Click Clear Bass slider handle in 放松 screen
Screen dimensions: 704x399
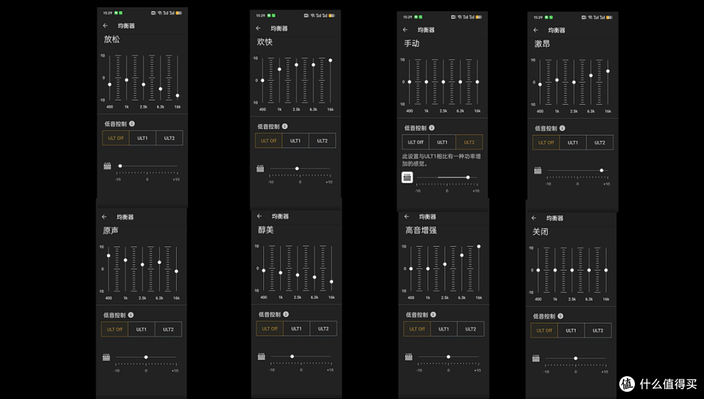point(120,166)
